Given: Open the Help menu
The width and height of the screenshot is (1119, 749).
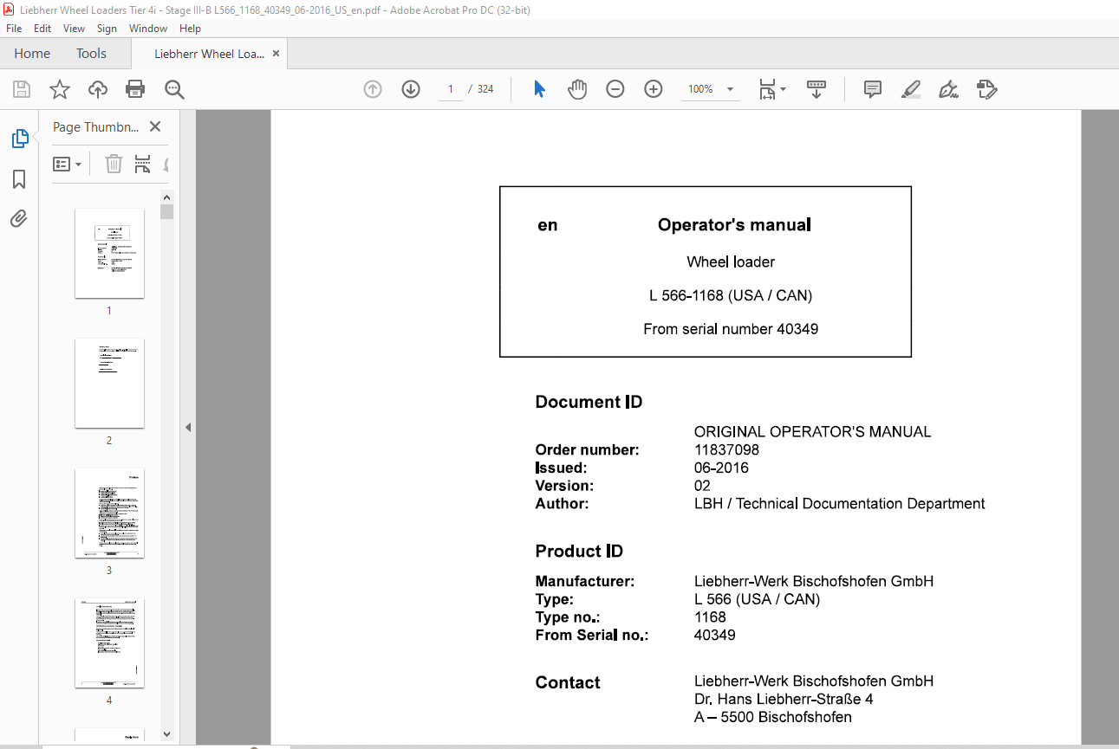Looking at the screenshot, I should (x=190, y=29).
